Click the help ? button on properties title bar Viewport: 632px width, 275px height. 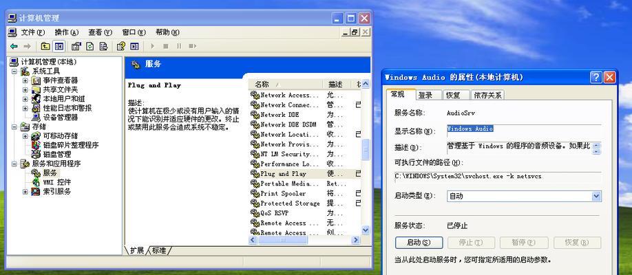point(596,77)
